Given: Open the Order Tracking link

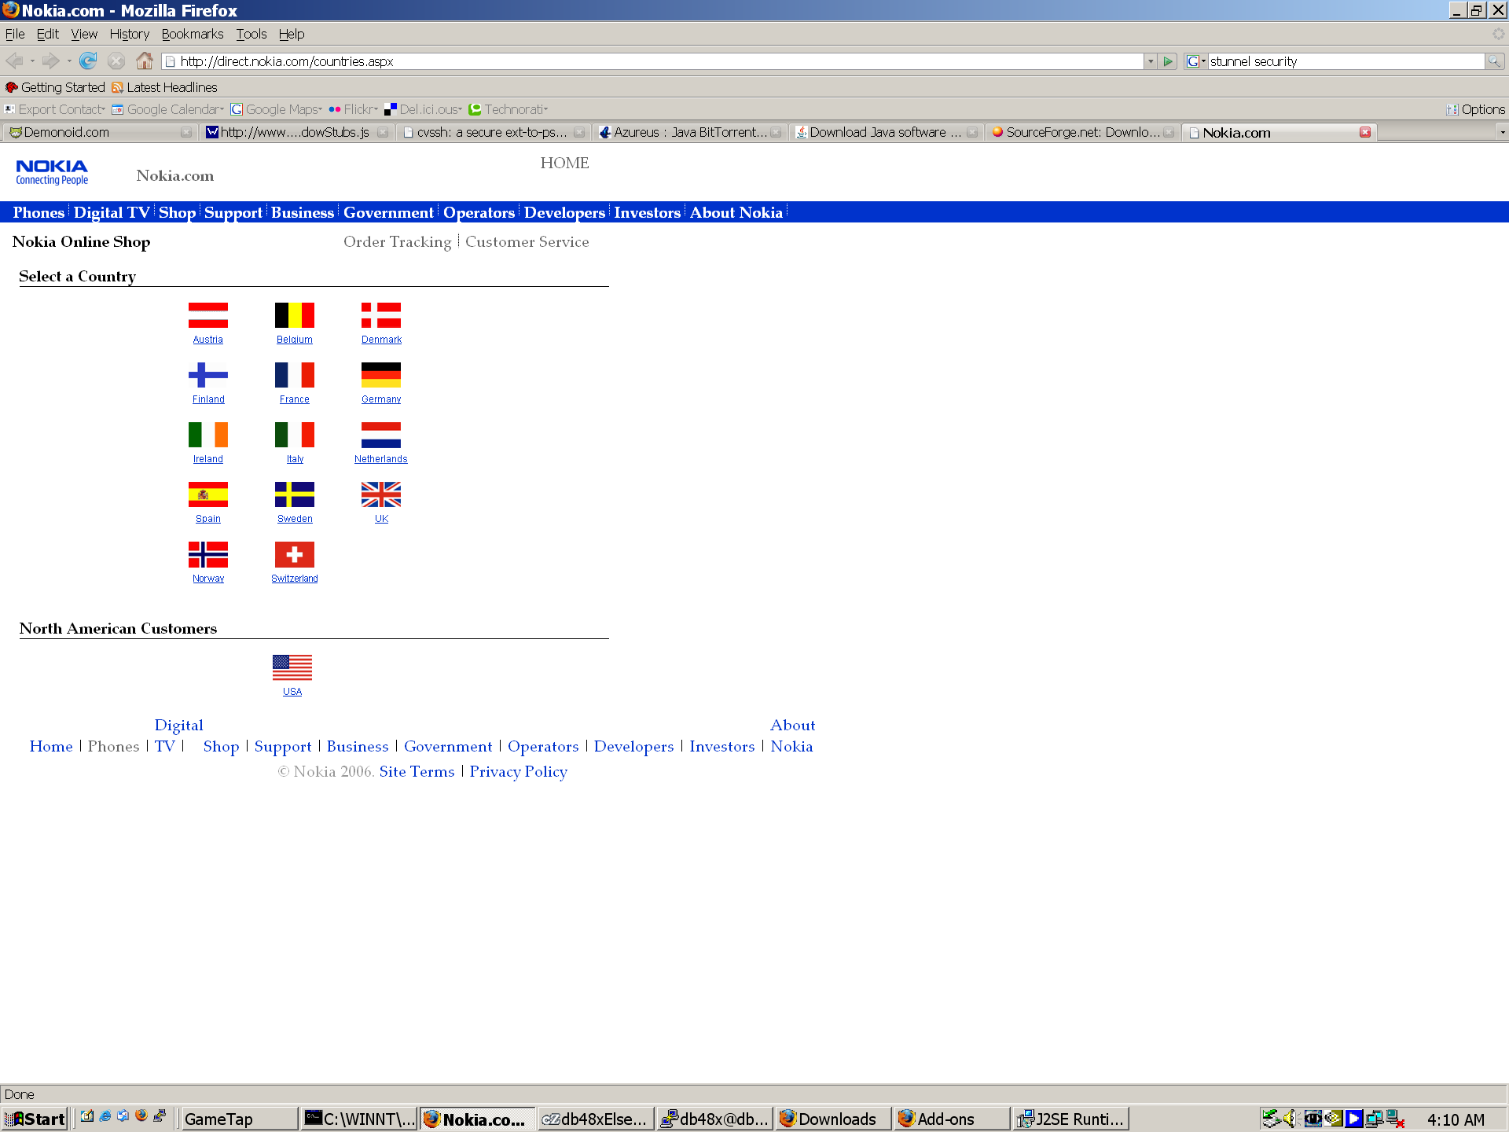Looking at the screenshot, I should click(398, 242).
